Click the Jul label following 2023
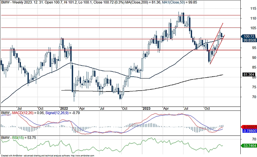Screen dimensions: 257x157 (186, 108)
